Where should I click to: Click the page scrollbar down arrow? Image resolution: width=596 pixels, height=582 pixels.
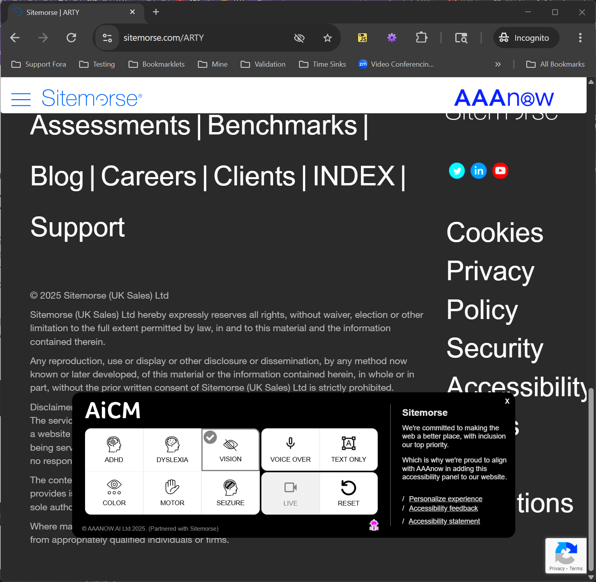pyautogui.click(x=591, y=577)
